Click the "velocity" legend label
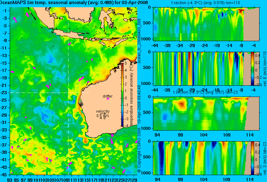267x182 pixels. coord(103,111)
